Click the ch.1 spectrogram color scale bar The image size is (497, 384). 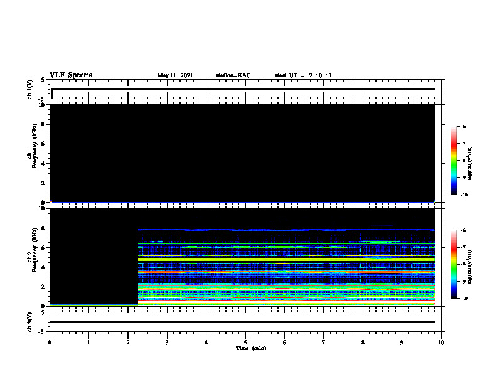454,161
